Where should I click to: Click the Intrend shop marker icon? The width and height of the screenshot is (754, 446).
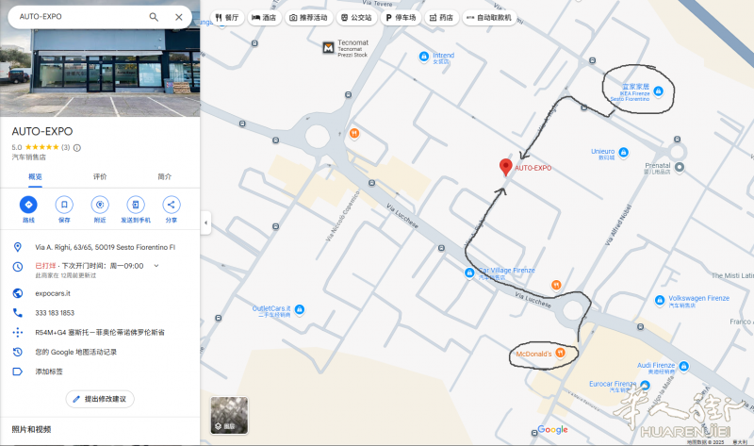coord(423,57)
